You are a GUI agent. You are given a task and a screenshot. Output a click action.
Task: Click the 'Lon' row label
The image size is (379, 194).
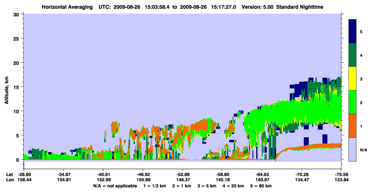pos(10,180)
